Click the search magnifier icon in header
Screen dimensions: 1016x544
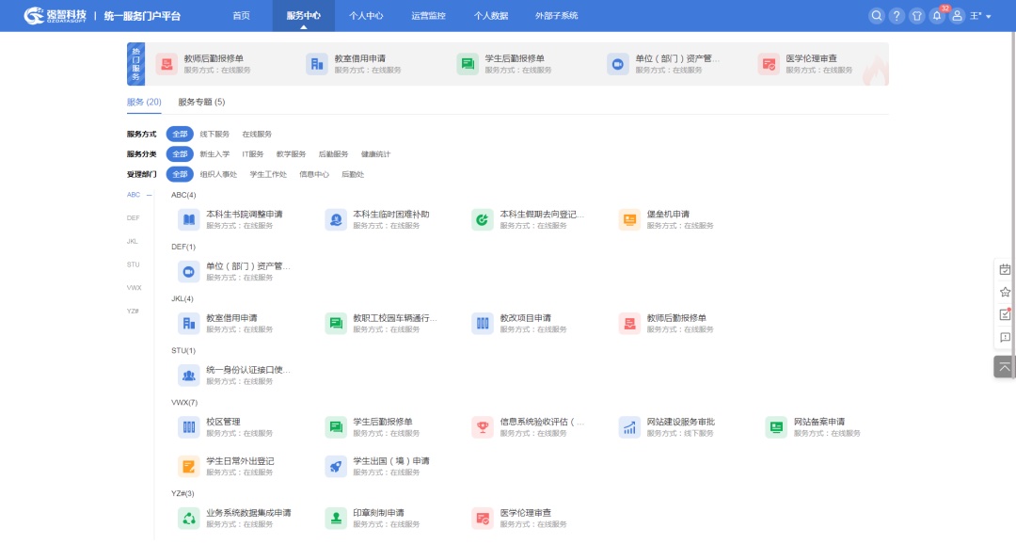point(877,16)
